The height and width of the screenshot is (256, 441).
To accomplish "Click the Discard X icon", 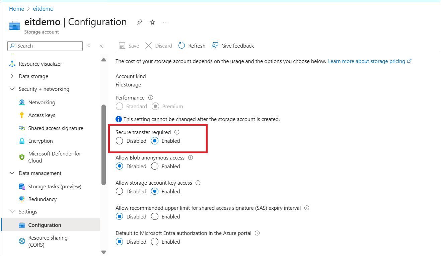I will 148,46.
